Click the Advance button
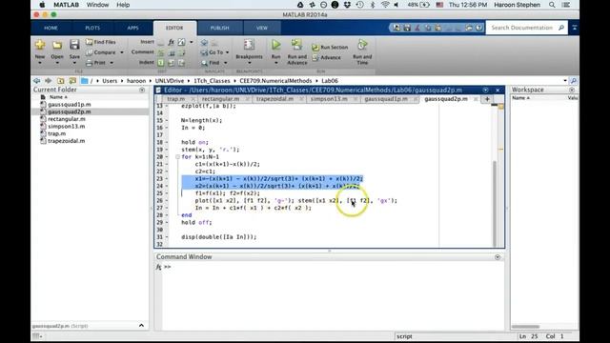The height and width of the screenshot is (343, 610). [x=326, y=57]
